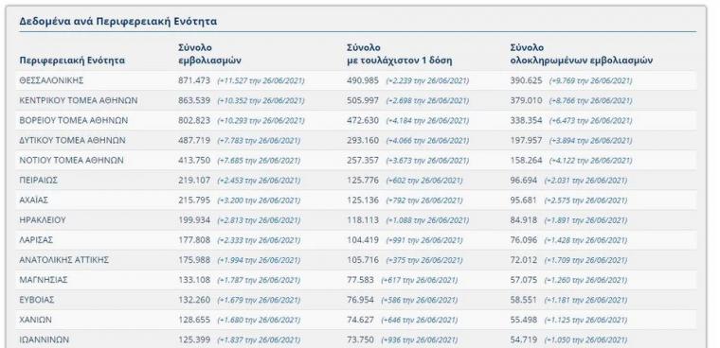This screenshot has width=720, height=348.
Task: Click the 'Περιφερειακή Ενότητα' column header
Action: click(x=72, y=61)
